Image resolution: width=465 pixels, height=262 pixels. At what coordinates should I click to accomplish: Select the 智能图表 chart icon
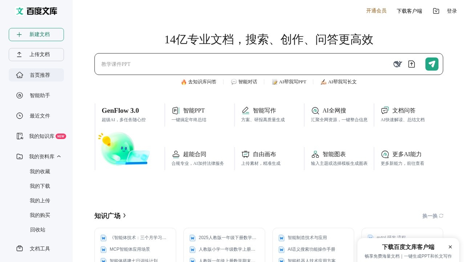(x=315, y=154)
